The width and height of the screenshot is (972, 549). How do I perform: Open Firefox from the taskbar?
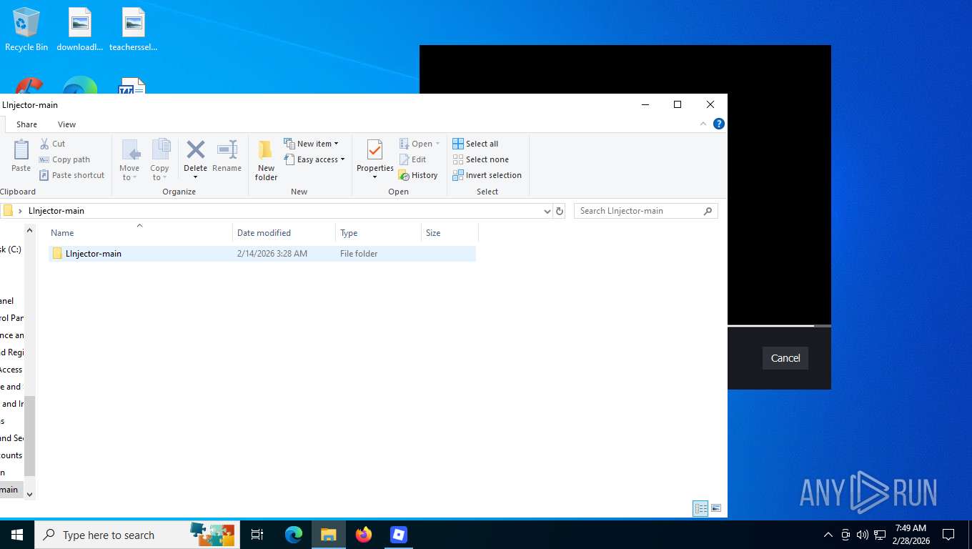pos(364,535)
